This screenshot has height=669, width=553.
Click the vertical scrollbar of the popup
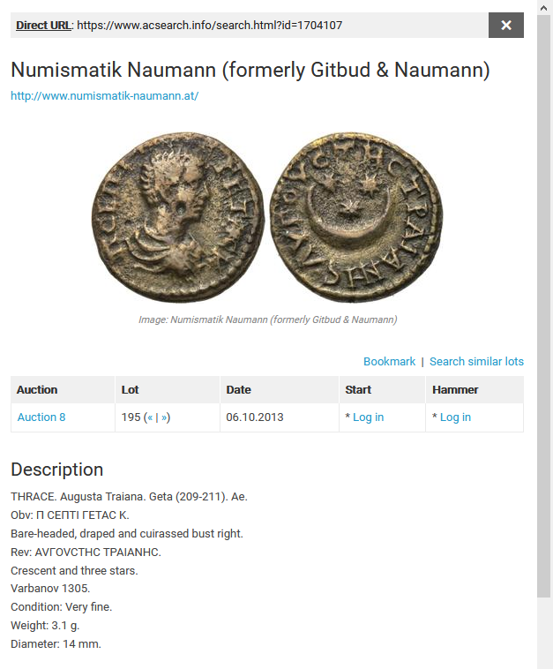point(544,300)
